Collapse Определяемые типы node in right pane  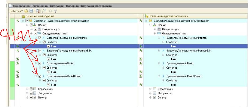pos(155,33)
